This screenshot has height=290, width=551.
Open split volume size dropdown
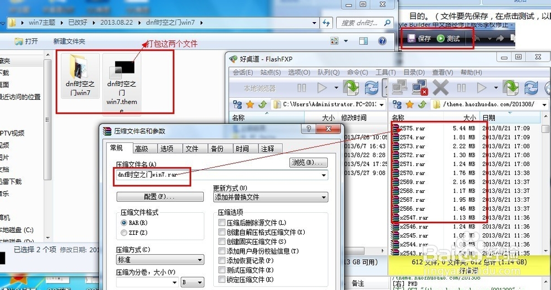(x=175, y=282)
